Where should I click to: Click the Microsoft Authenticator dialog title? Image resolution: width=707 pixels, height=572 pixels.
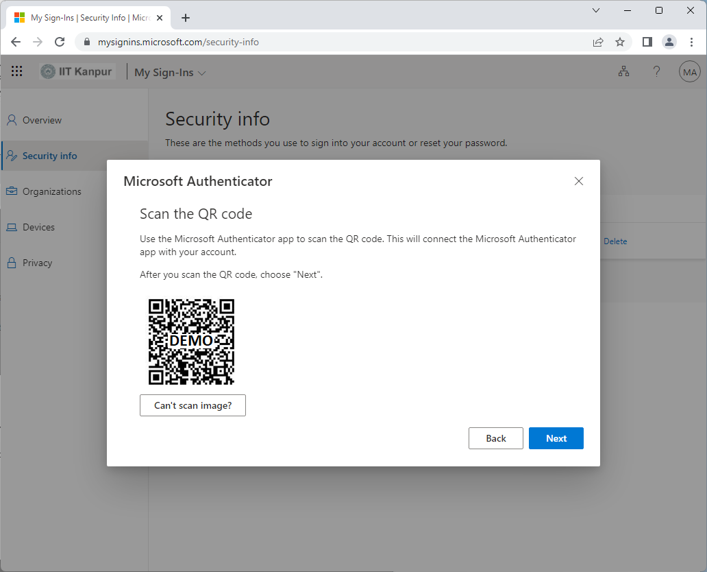[x=197, y=181]
